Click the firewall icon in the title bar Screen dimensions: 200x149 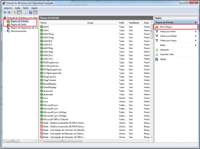pos(4,3)
